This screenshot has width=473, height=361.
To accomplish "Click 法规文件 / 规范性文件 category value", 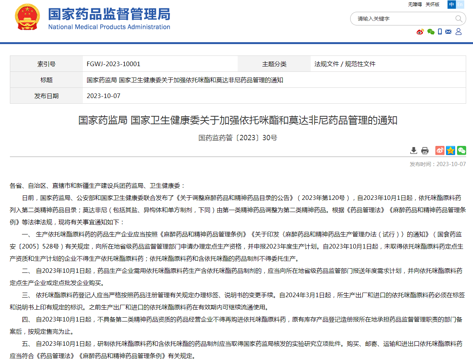I will pos(345,64).
